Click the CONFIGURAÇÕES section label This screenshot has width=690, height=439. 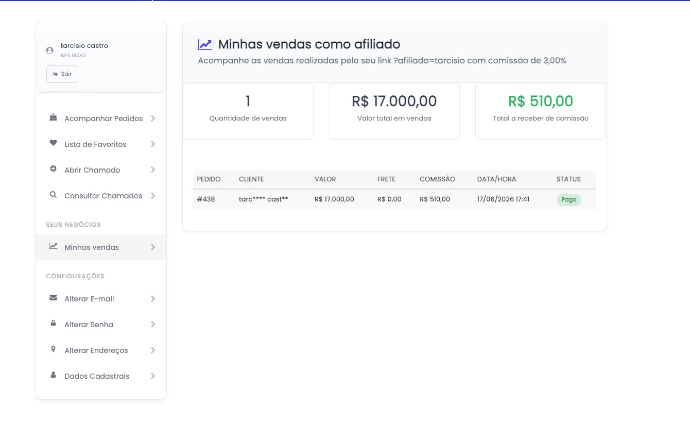point(75,276)
